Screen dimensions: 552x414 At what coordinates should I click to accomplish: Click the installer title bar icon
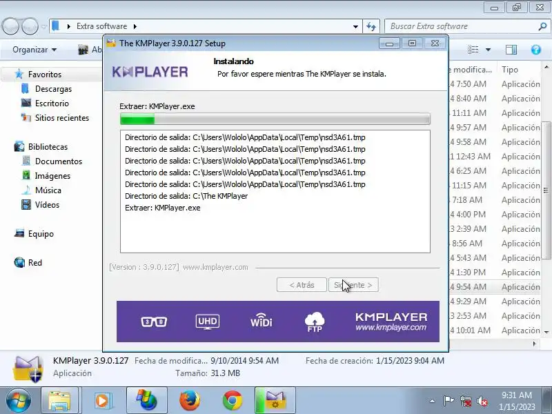pyautogui.click(x=111, y=43)
